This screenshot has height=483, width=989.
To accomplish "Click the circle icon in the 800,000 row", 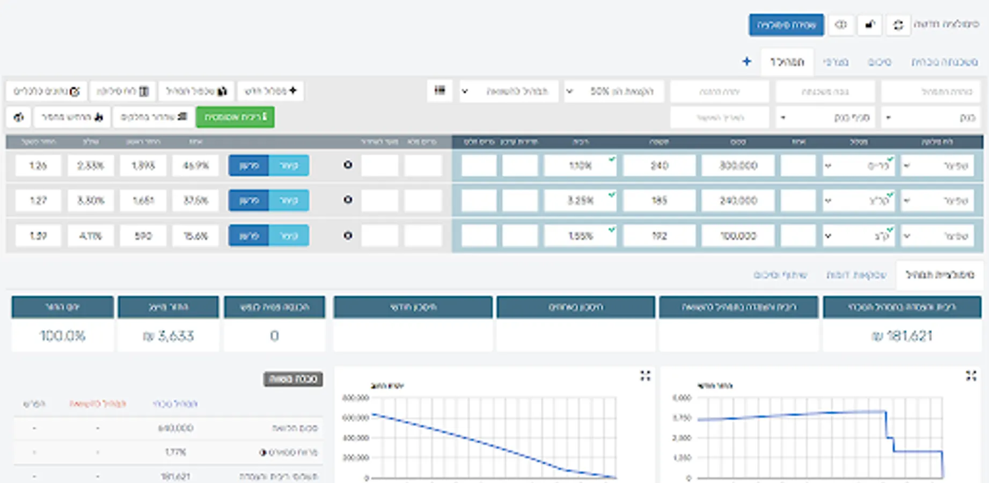I will coord(348,165).
